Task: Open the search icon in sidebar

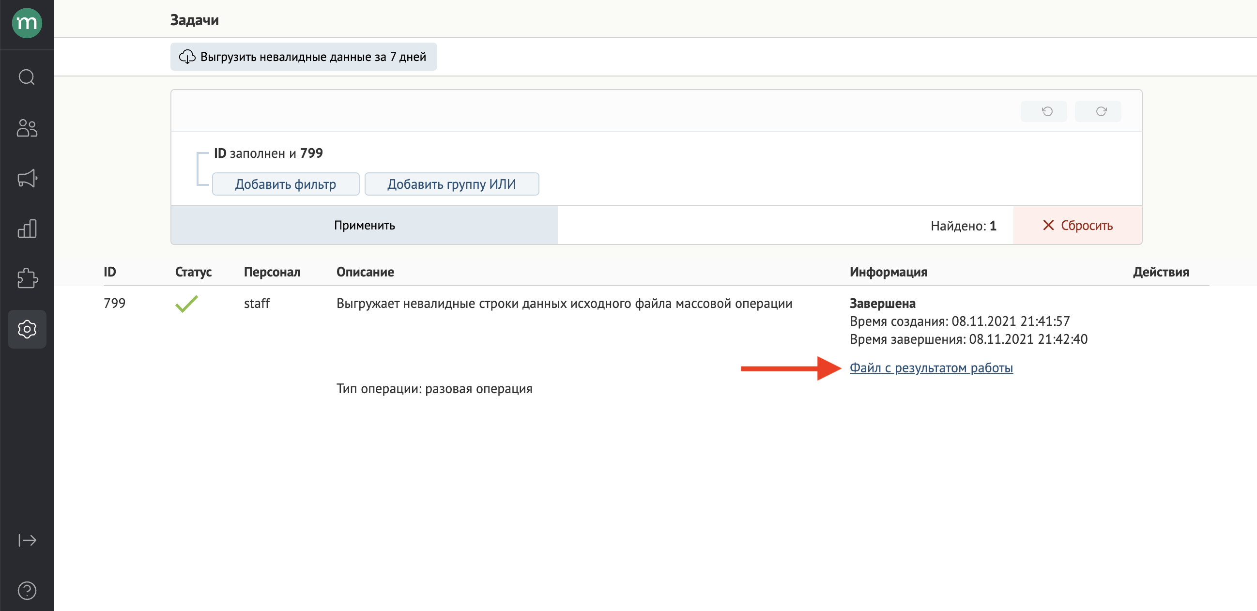Action: 27,77
